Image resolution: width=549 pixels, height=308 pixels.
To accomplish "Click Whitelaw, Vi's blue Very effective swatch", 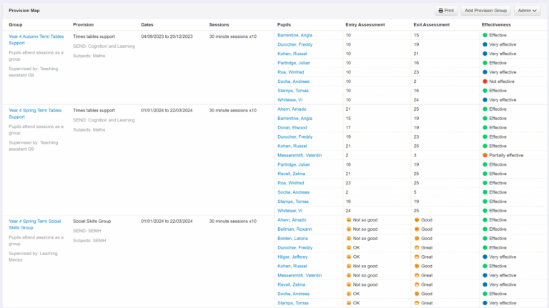I will tap(485, 100).
